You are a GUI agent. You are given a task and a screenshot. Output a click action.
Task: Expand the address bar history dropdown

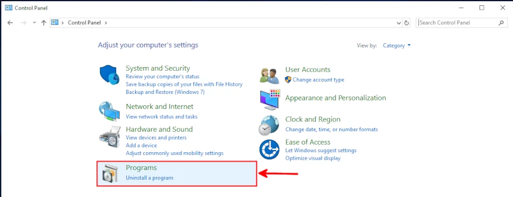399,23
